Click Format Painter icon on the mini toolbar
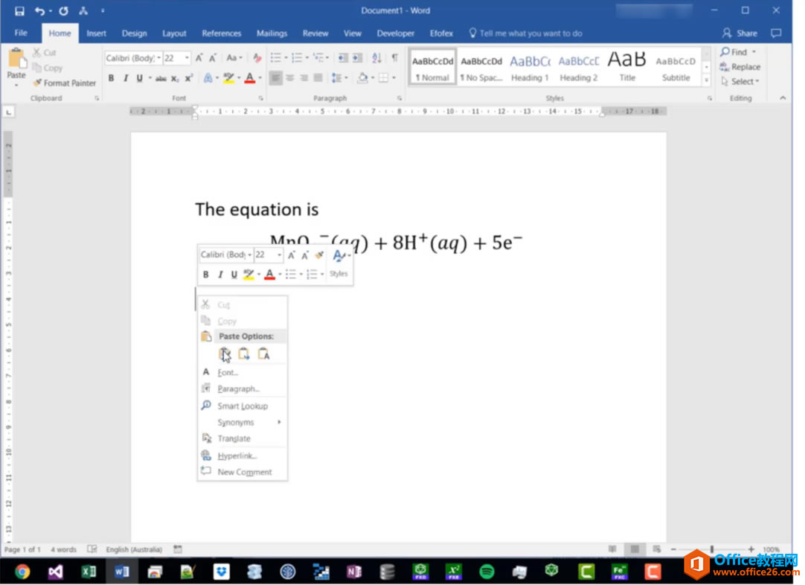805x585 pixels. [x=319, y=255]
